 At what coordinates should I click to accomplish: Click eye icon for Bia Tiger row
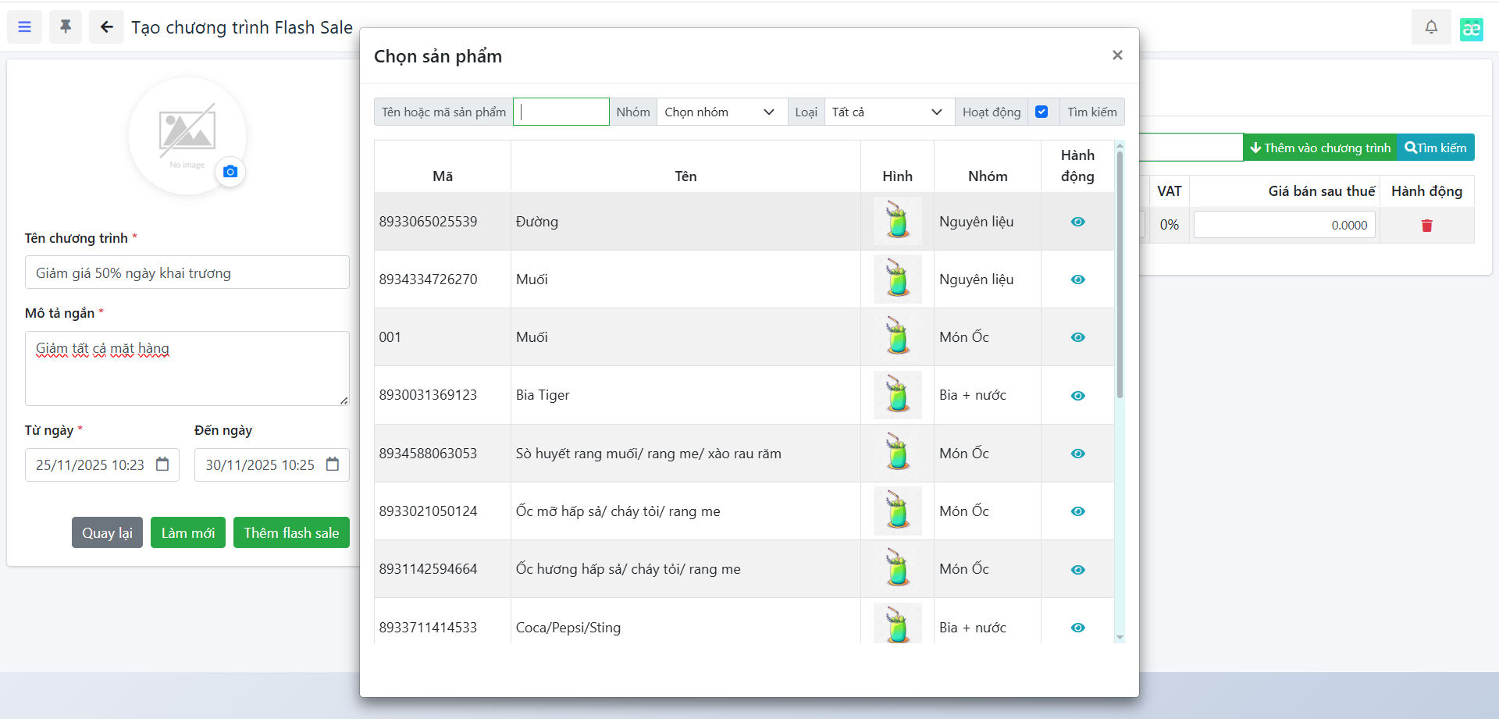[1077, 396]
